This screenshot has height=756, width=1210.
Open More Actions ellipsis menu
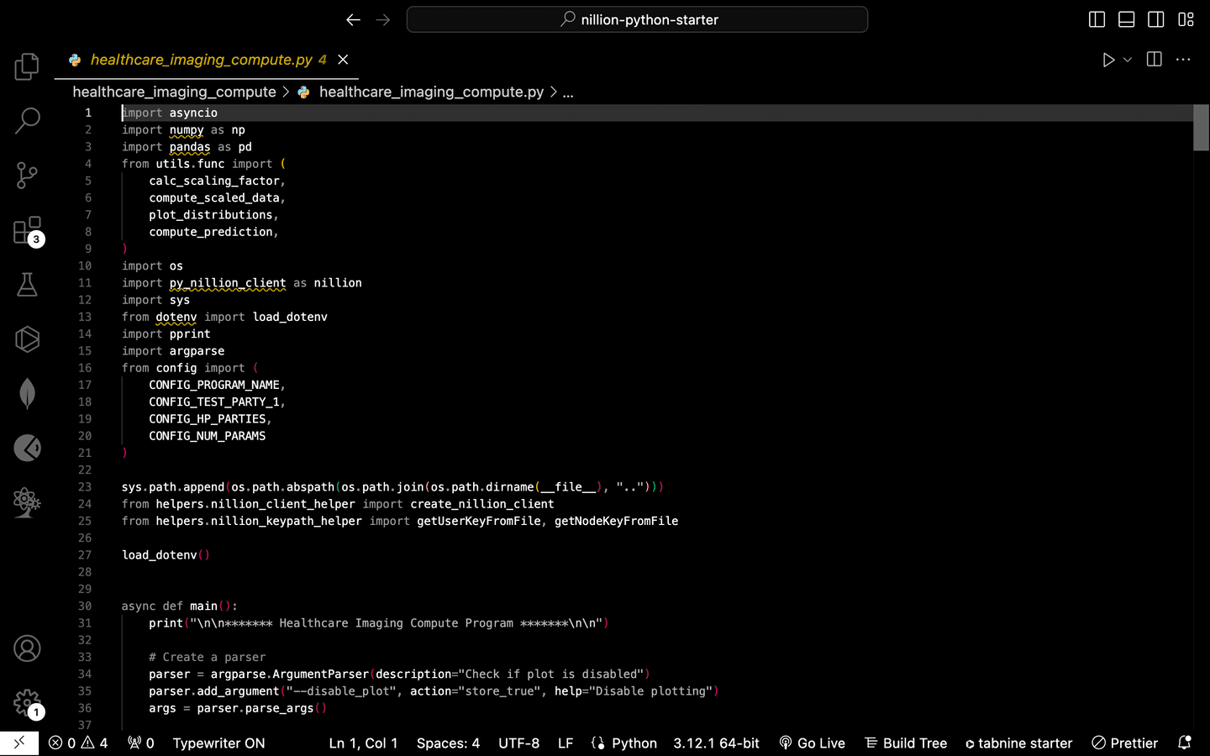(x=1183, y=60)
